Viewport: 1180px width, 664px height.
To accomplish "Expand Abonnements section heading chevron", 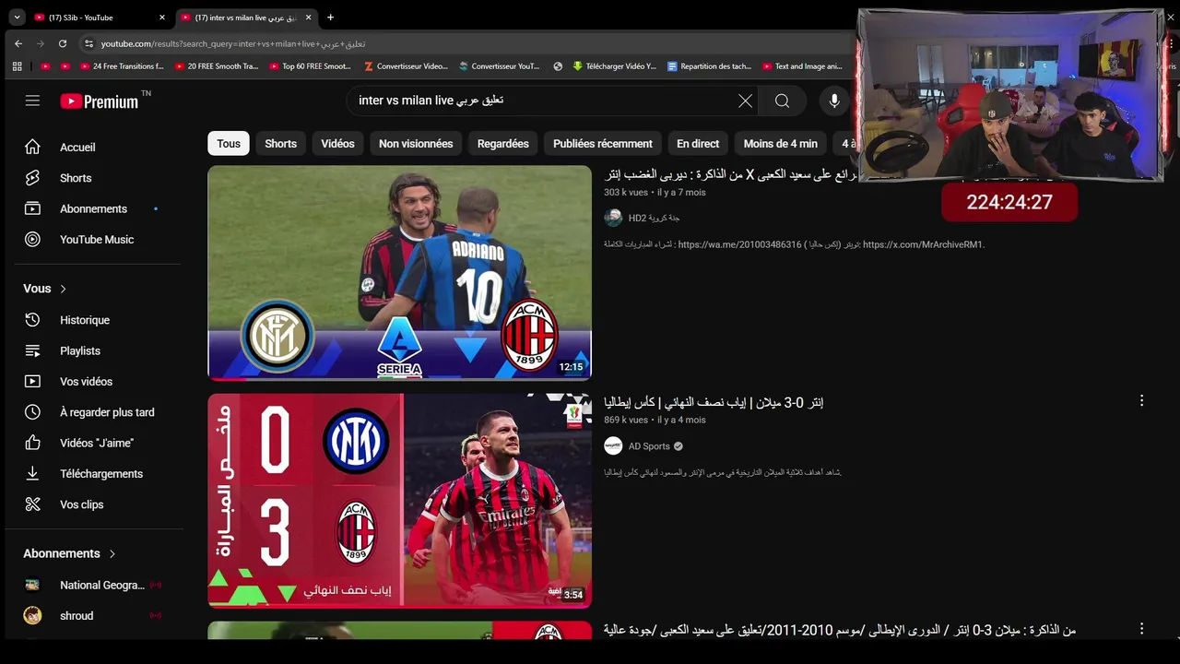I will pos(112,553).
